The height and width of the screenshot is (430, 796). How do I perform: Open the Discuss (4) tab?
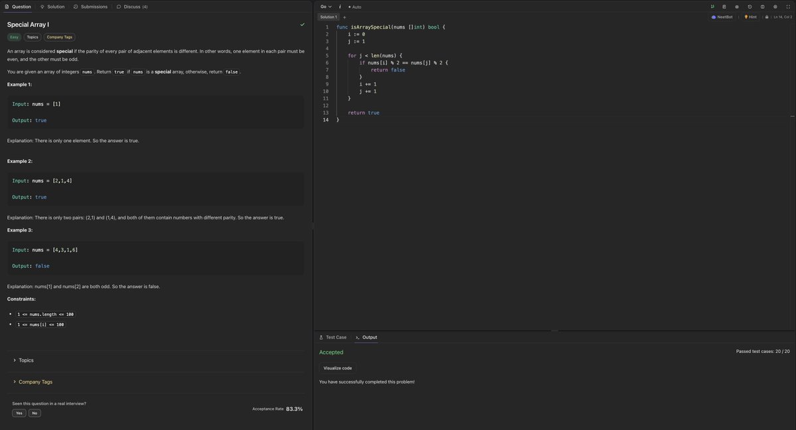click(x=132, y=7)
